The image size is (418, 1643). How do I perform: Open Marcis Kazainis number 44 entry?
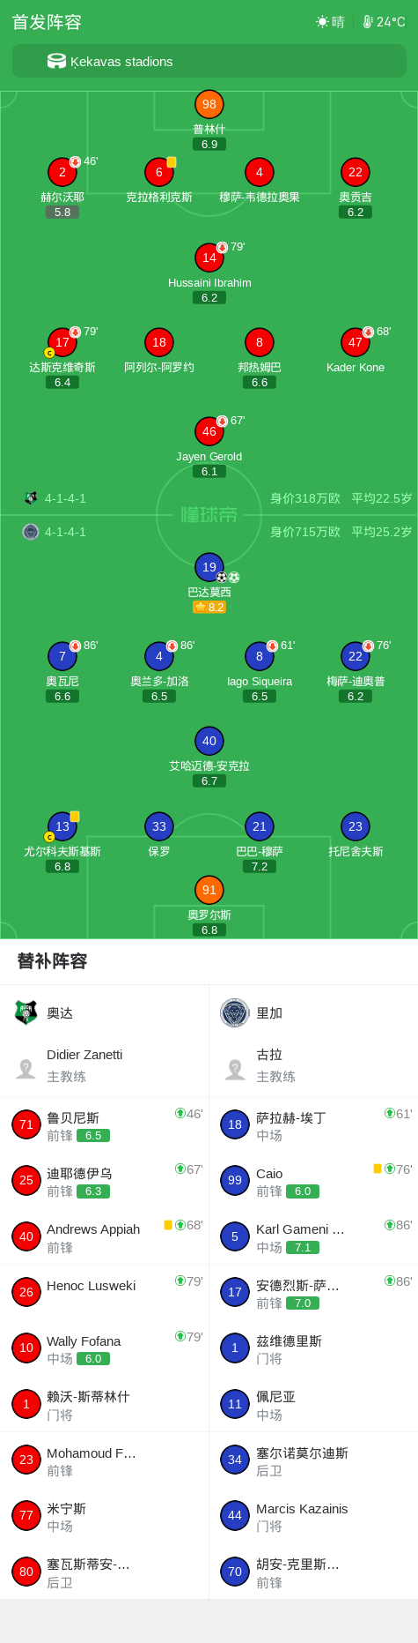313,1517
